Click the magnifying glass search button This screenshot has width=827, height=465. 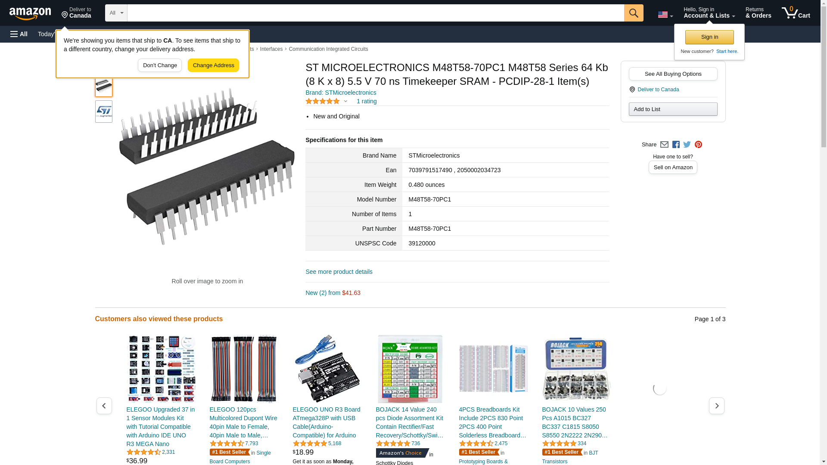coord(634,13)
